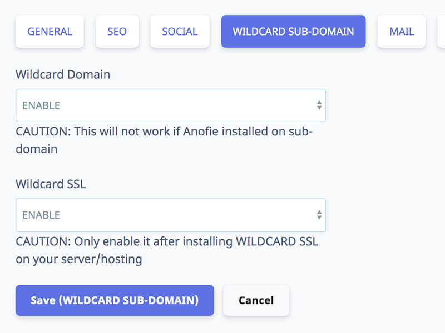Switch to the GENERAL settings tab
445x333 pixels.
[x=50, y=32]
